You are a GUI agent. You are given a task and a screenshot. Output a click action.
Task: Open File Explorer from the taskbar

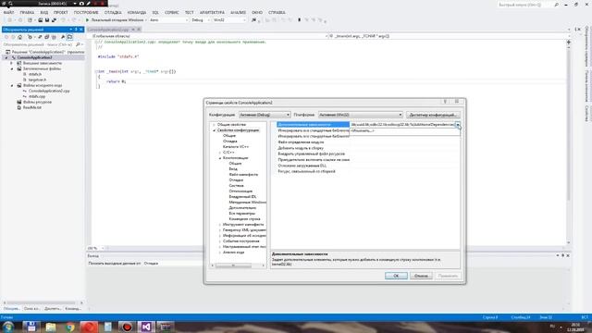coord(51,327)
